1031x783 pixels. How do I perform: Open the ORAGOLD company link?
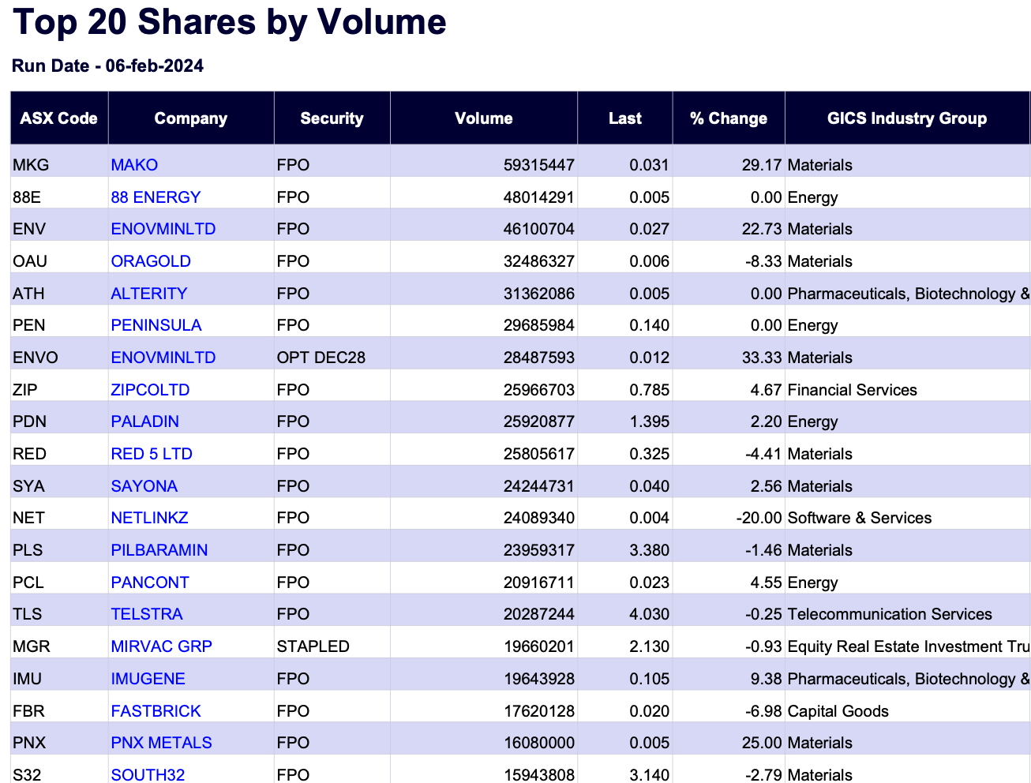point(151,261)
